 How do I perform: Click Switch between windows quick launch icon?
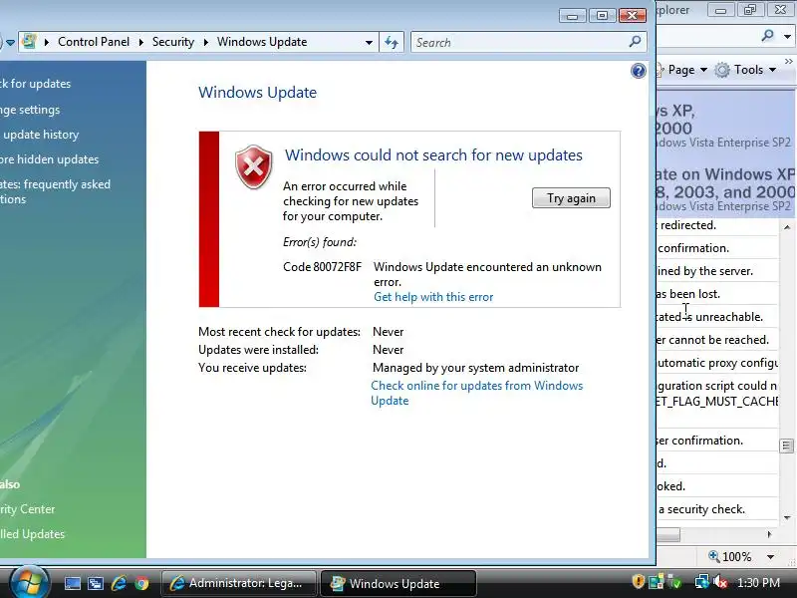(x=96, y=584)
